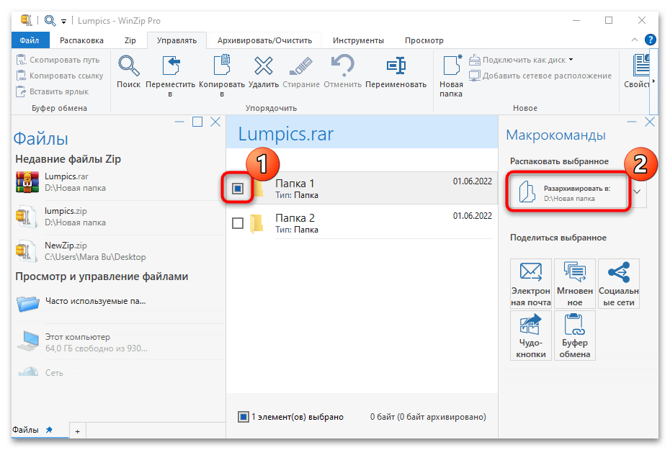Open the Копировать в dropdown

(221, 94)
